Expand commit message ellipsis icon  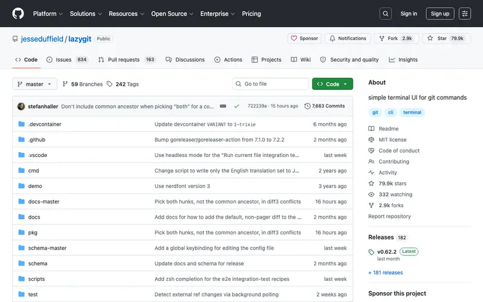pyautogui.click(x=223, y=106)
